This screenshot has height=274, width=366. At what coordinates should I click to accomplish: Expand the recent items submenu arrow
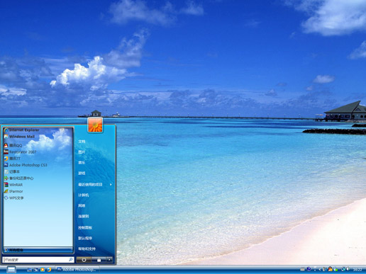click(x=111, y=185)
